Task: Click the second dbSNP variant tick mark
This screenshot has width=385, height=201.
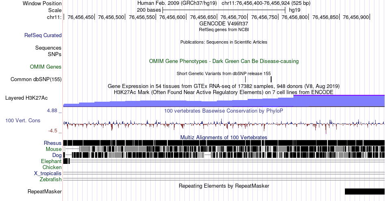Action: (x=271, y=79)
